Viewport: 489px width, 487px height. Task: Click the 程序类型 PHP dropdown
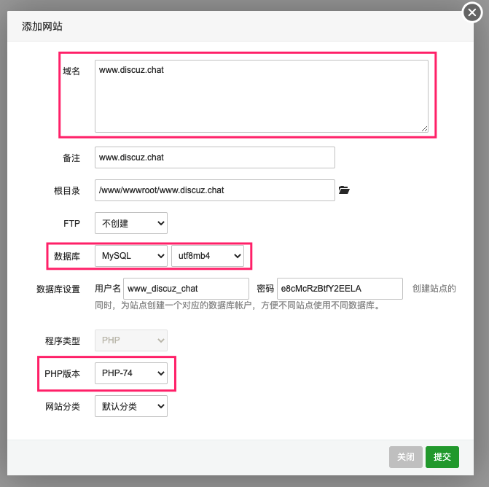pyautogui.click(x=131, y=340)
